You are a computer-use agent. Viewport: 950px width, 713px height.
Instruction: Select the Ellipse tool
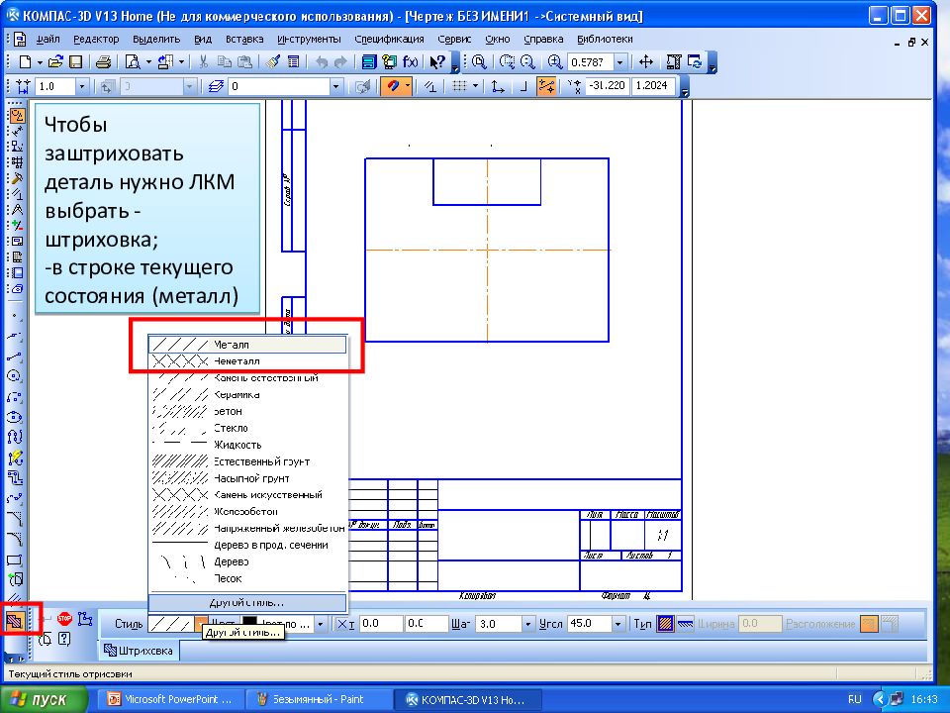click(x=16, y=417)
